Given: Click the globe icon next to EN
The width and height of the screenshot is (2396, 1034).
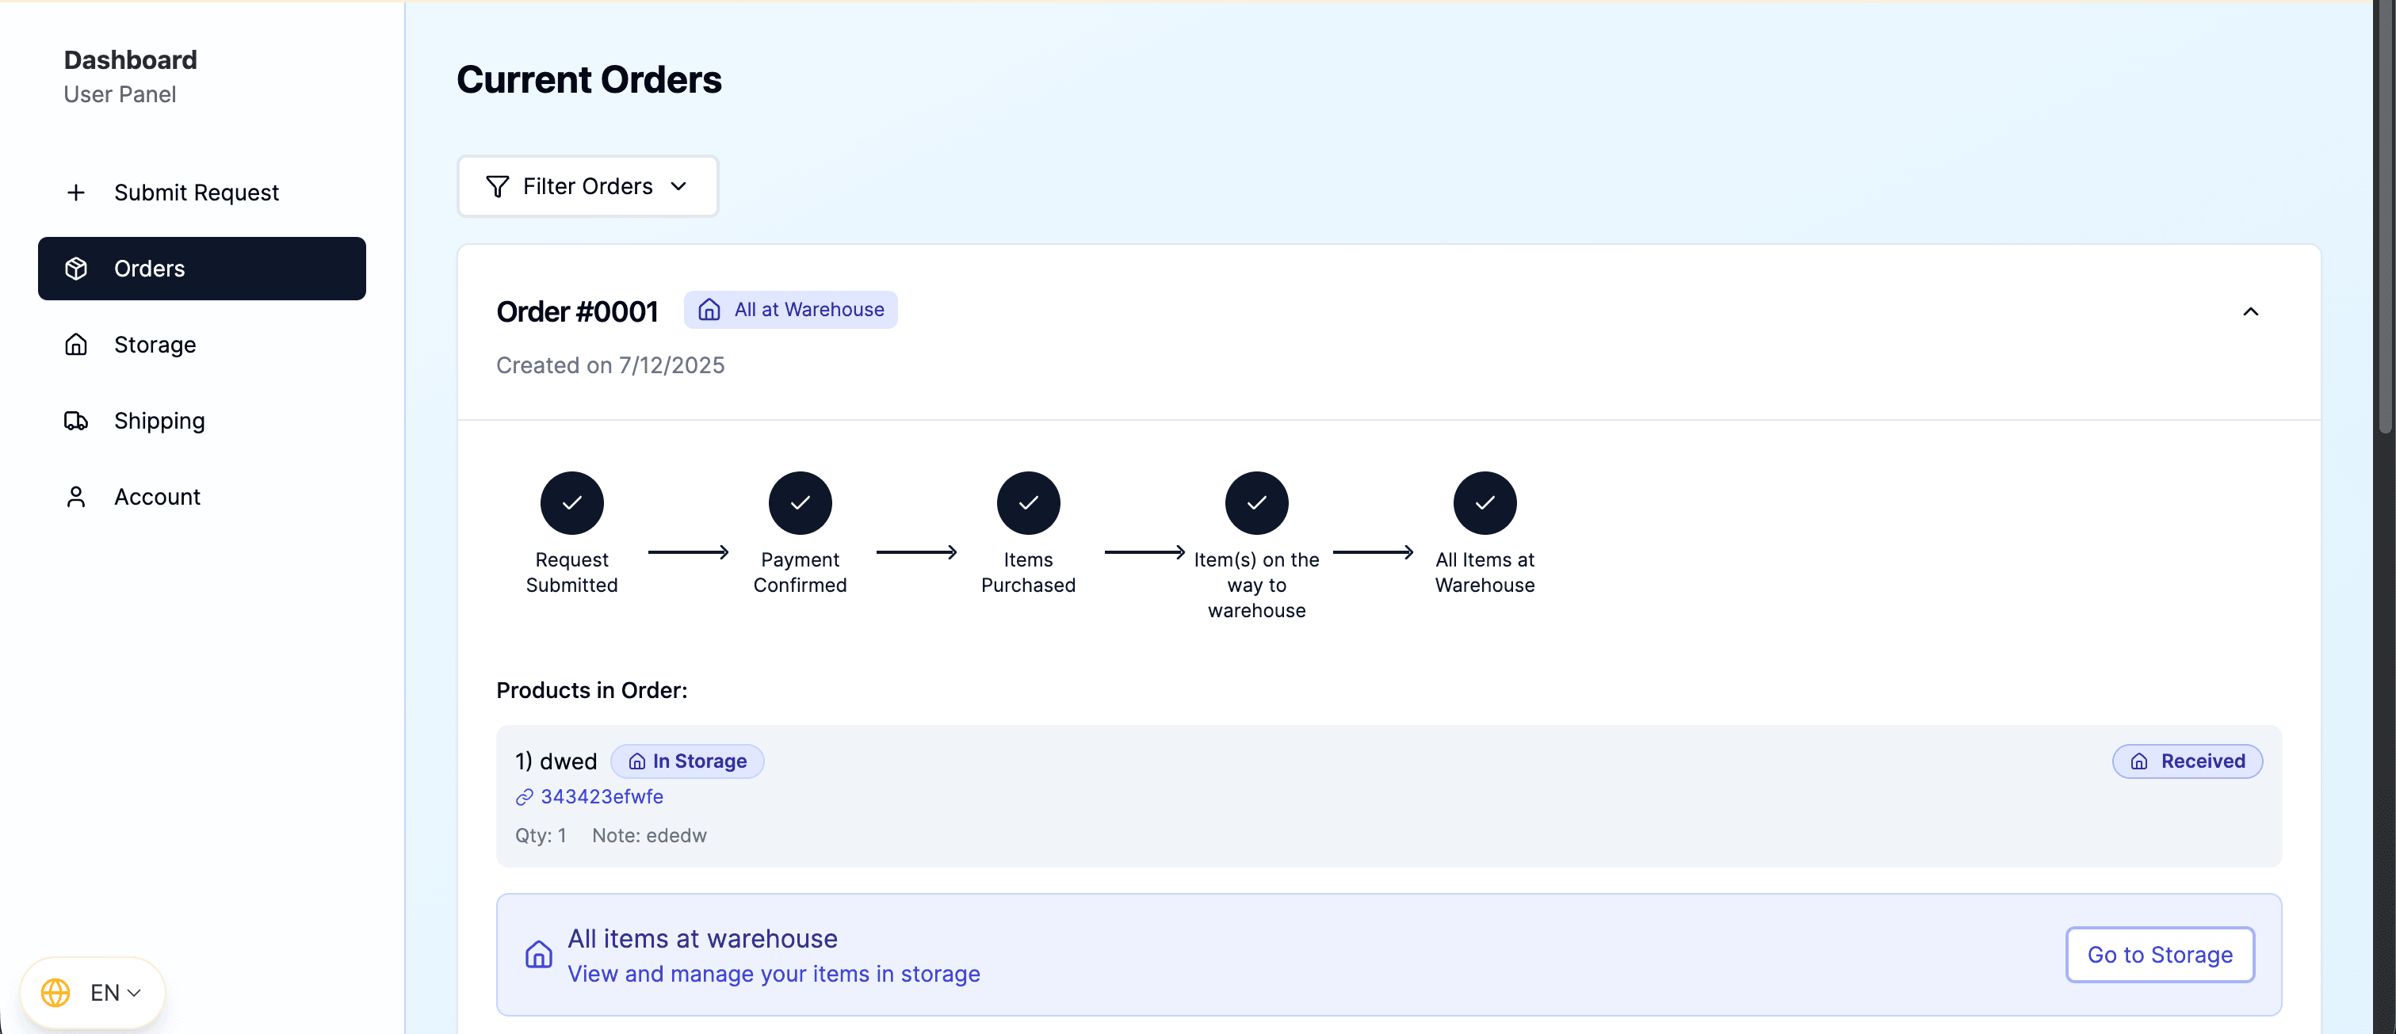Looking at the screenshot, I should click(x=54, y=992).
